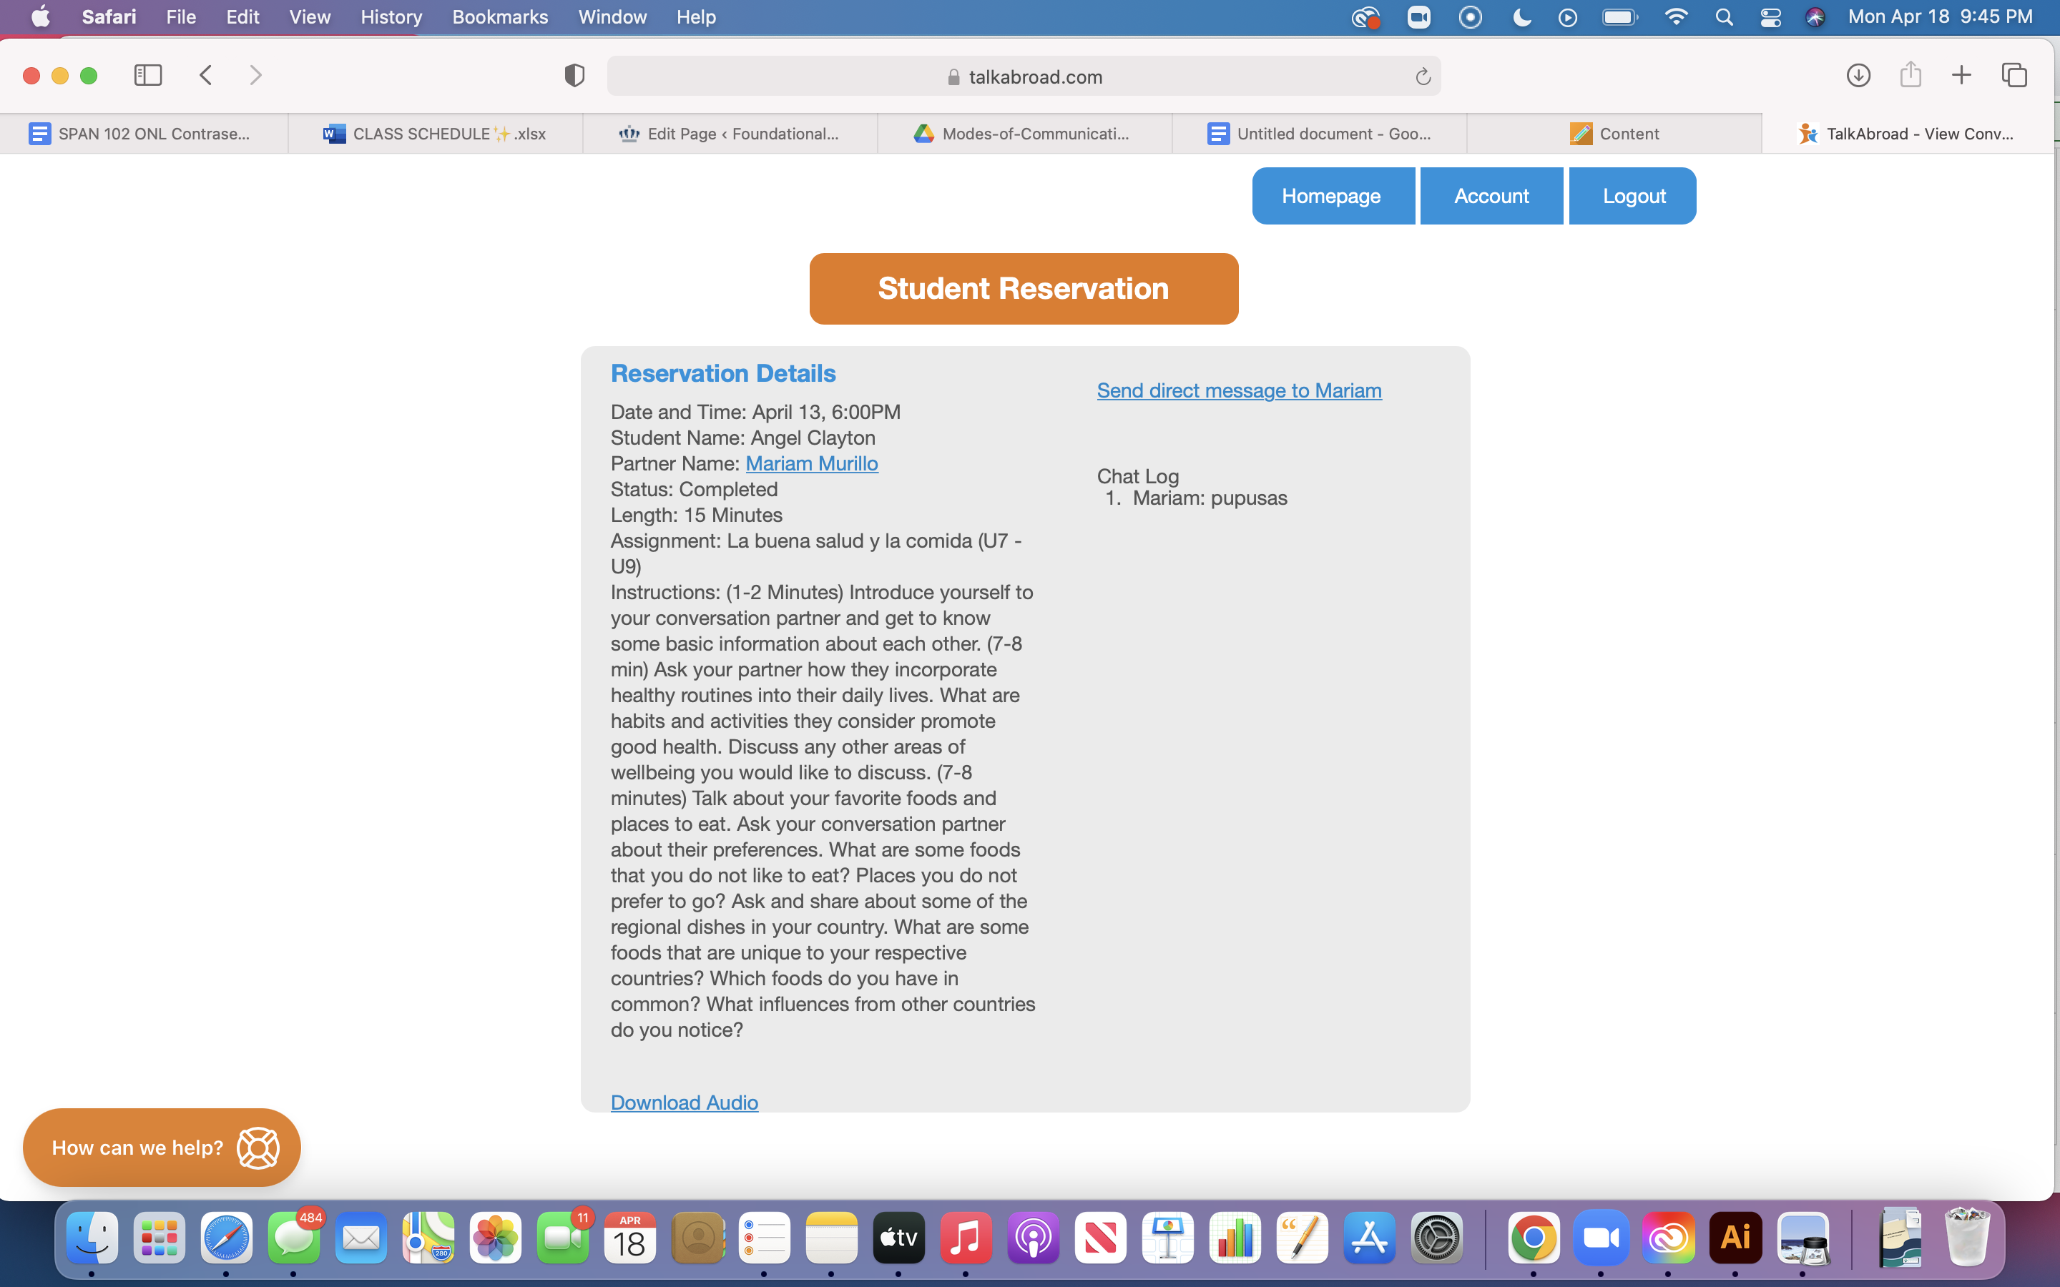This screenshot has width=2060, height=1287.
Task: Switch to CLASS SCHEDULE .xlsx tab
Action: [x=435, y=134]
